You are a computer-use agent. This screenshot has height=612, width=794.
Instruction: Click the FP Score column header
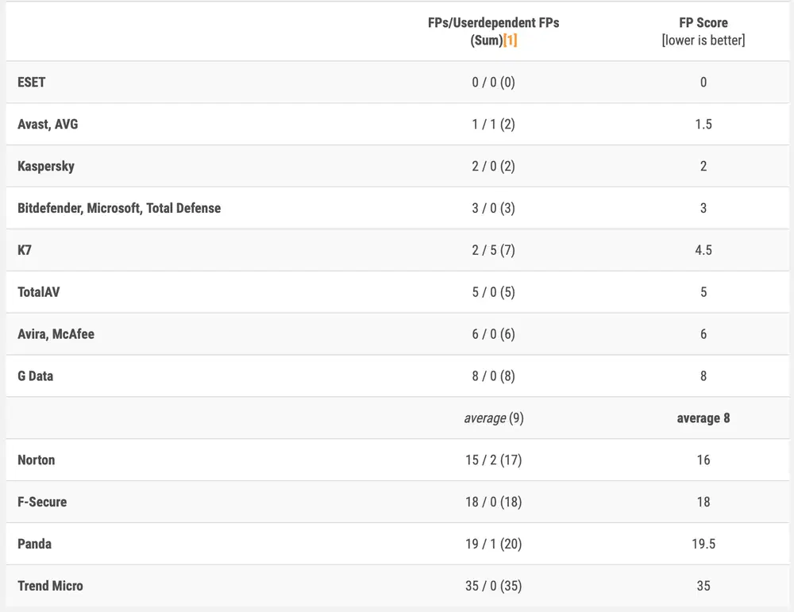(x=703, y=23)
